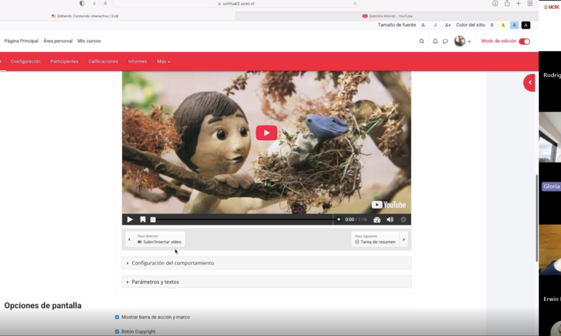This screenshot has width=561, height=336.
Task: Play the video with the red YouTube button
Action: pos(266,133)
